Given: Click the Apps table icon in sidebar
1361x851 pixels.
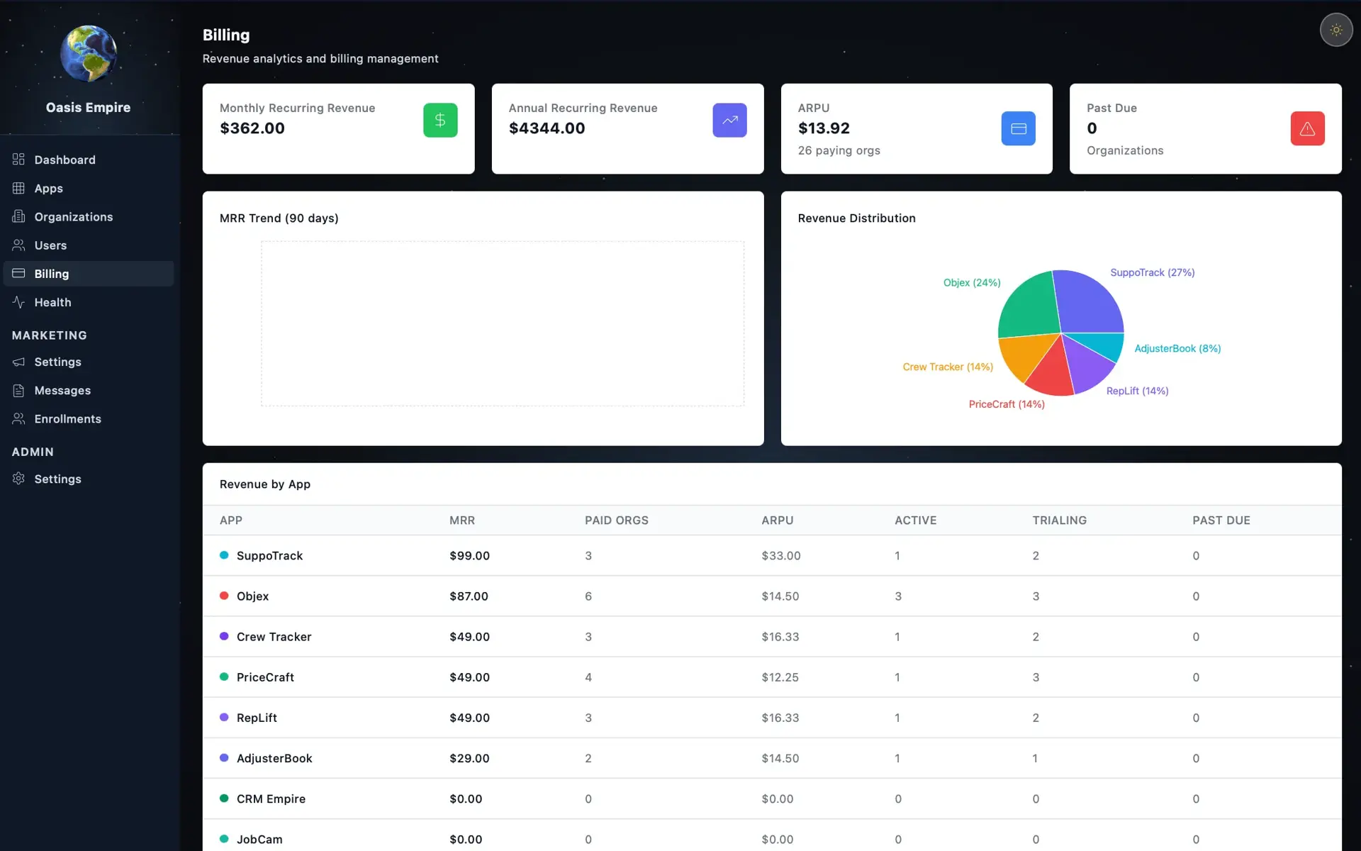Looking at the screenshot, I should tap(18, 188).
